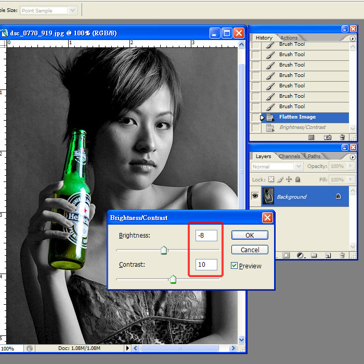Screen dimensions: 364x364
Task: Create new layer group folder icon
Action: [314, 255]
